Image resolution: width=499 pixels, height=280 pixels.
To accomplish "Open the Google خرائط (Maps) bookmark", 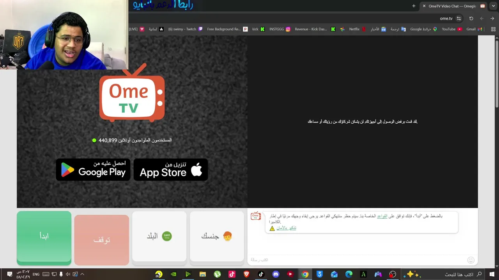I will [423, 29].
